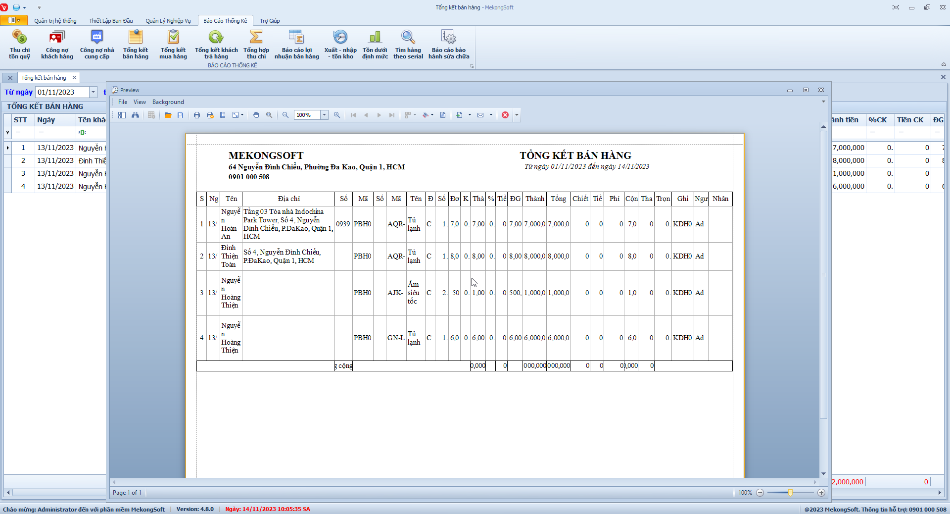Click the Save icon in preview toolbar

[181, 115]
